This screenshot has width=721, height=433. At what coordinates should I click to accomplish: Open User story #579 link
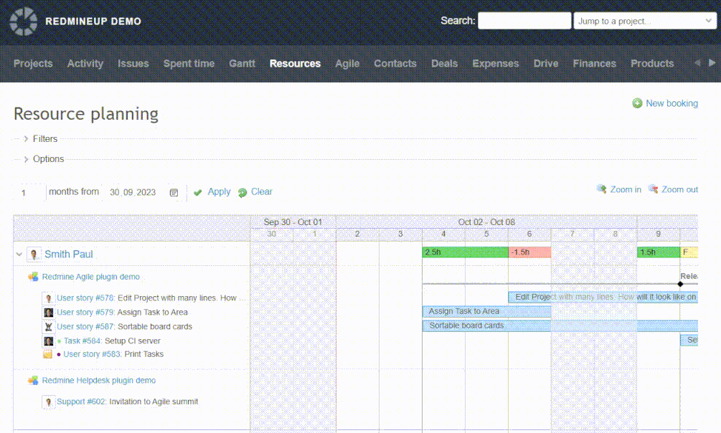click(x=85, y=313)
